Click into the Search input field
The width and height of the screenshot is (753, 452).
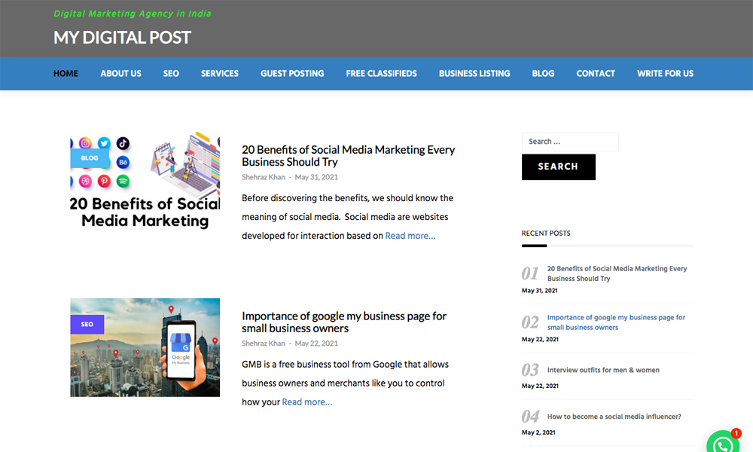[x=569, y=142]
